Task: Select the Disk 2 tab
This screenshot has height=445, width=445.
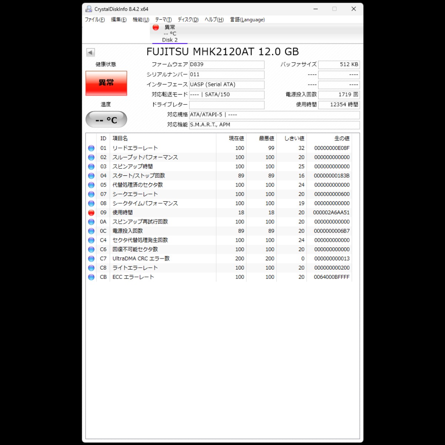Action: point(169,33)
